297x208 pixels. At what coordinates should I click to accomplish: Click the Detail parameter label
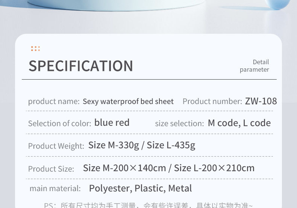(x=255, y=66)
